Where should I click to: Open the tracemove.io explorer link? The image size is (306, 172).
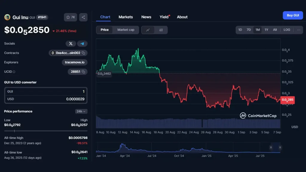click(x=74, y=62)
